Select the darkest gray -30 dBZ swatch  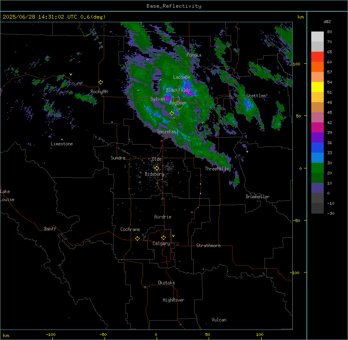coord(317,208)
